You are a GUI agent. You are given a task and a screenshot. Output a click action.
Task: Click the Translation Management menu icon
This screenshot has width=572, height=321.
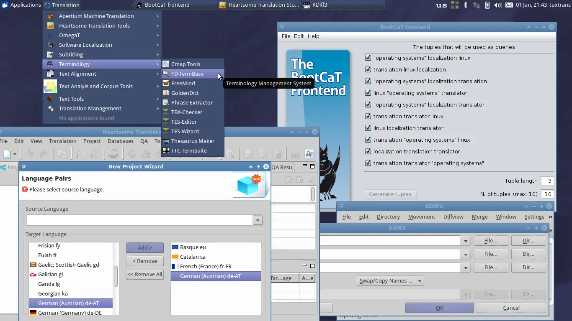50,108
